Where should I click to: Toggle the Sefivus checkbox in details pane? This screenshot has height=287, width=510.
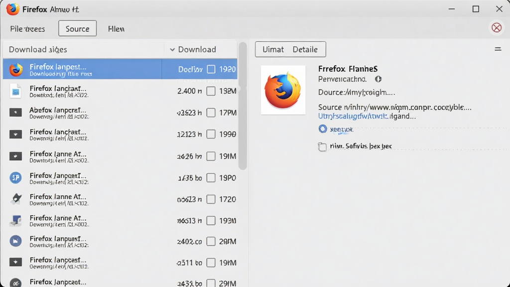(322, 147)
